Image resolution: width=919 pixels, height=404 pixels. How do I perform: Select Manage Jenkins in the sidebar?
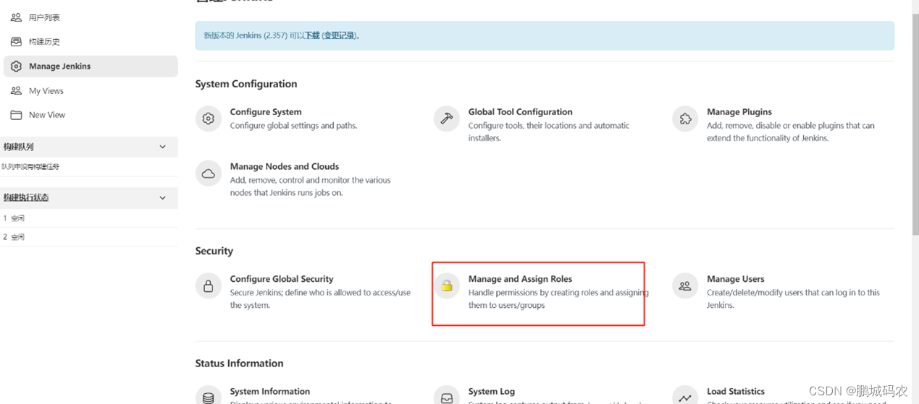(91, 66)
